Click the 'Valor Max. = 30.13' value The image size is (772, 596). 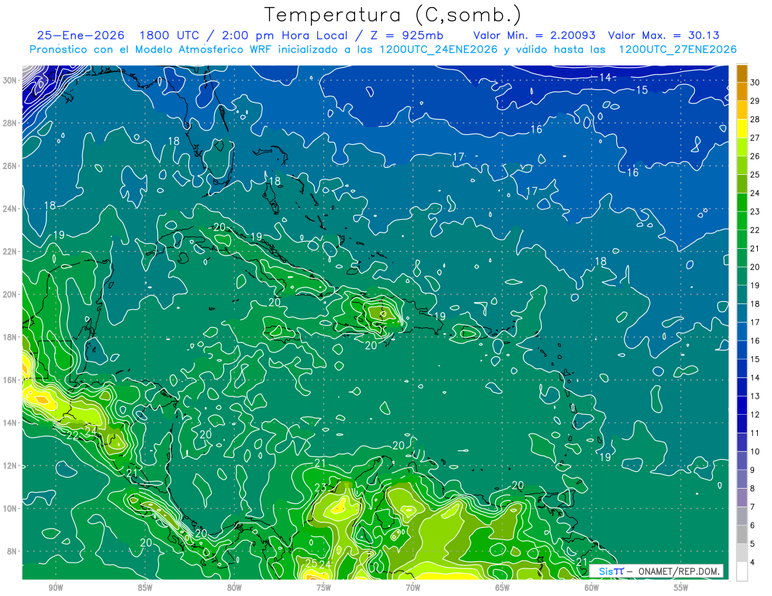pyautogui.click(x=663, y=36)
